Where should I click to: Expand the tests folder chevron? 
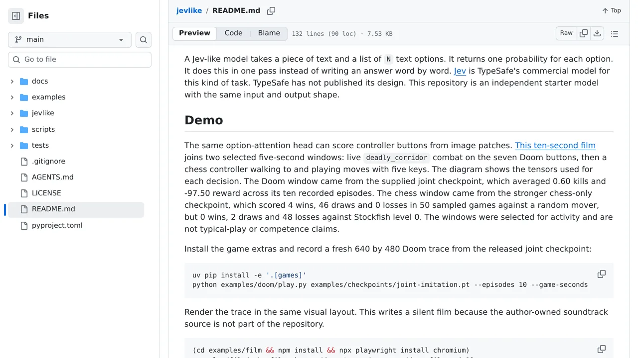click(12, 145)
